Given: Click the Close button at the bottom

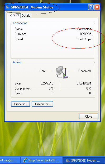Looking at the screenshot, I should (x=89, y=116).
